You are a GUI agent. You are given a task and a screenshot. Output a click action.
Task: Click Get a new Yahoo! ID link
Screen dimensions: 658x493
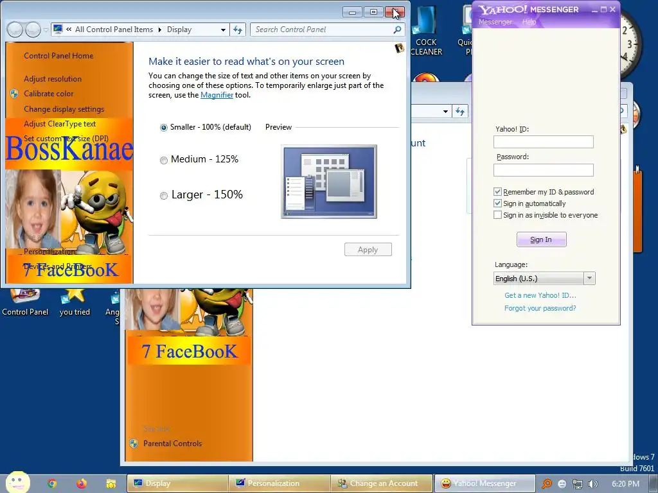(x=540, y=295)
